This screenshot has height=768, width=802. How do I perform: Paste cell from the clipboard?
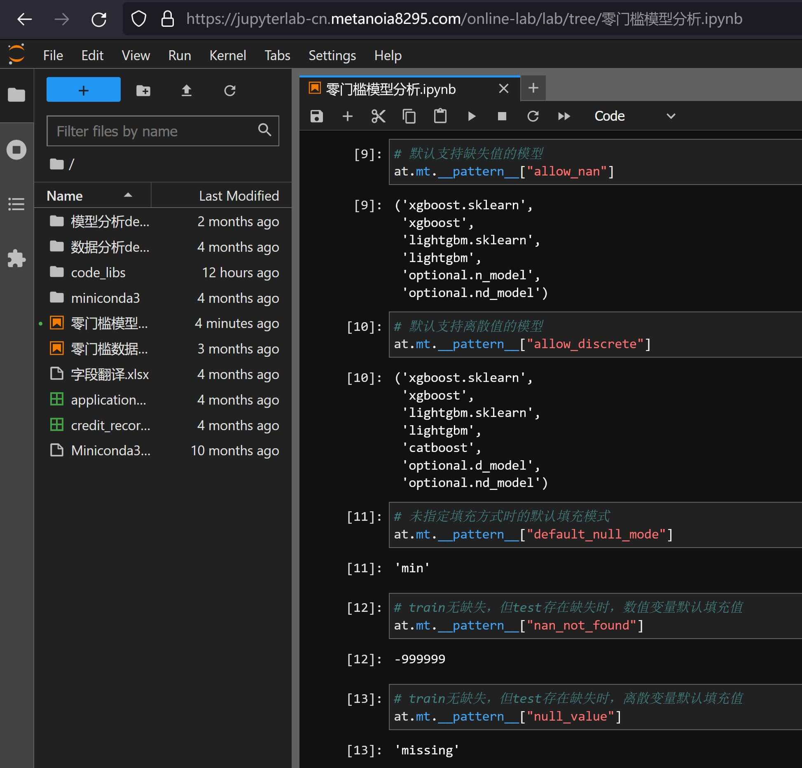pos(440,116)
